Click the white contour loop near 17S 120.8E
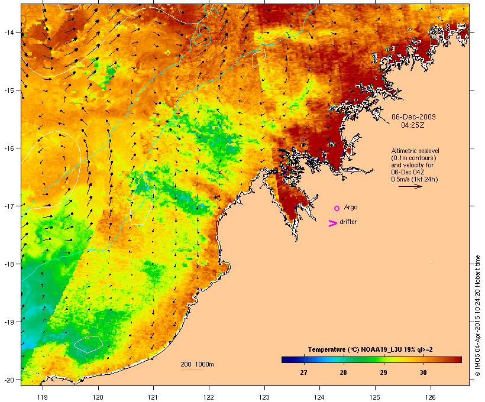485x402 pixels. [x=142, y=199]
